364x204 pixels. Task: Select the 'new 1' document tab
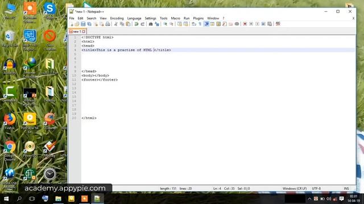click(77, 32)
